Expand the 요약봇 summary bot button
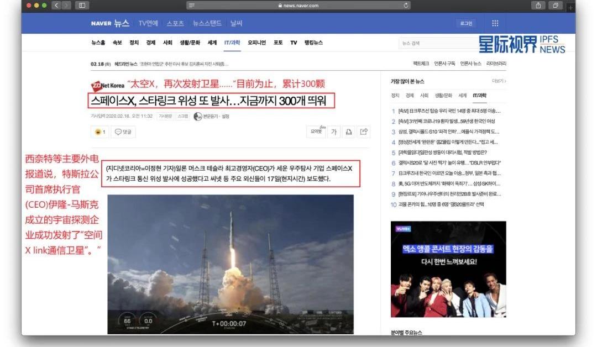 coord(316,132)
